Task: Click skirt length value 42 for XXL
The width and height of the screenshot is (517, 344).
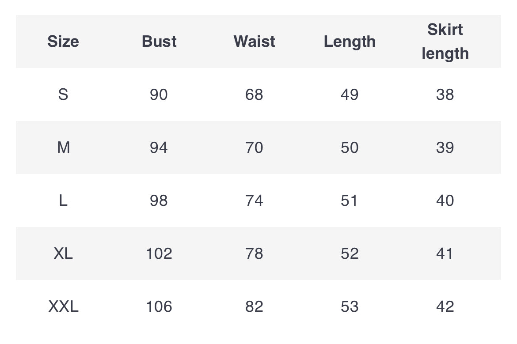Action: click(445, 306)
